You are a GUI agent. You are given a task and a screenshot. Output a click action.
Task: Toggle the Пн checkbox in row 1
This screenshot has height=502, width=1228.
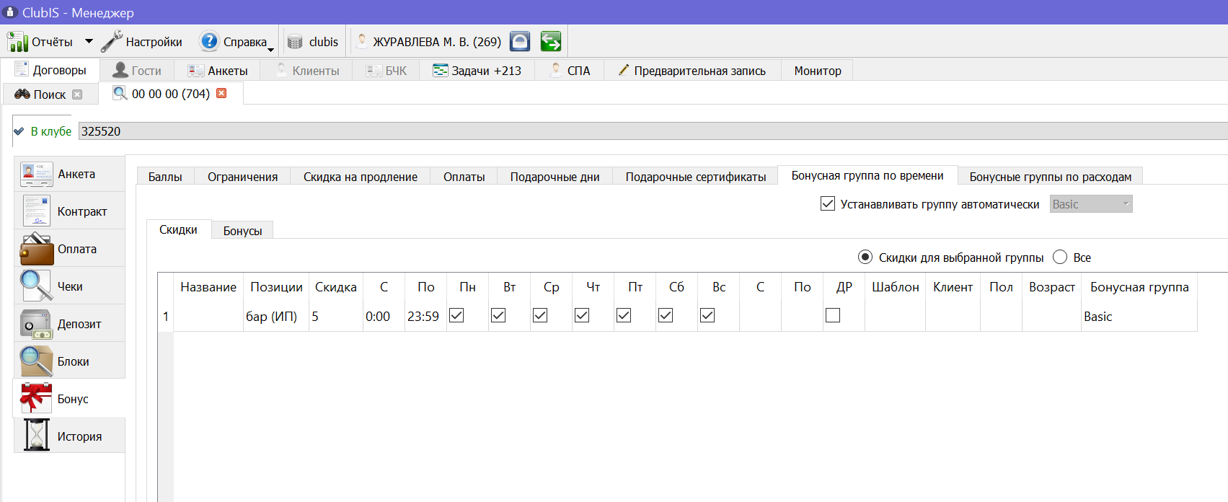[456, 315]
